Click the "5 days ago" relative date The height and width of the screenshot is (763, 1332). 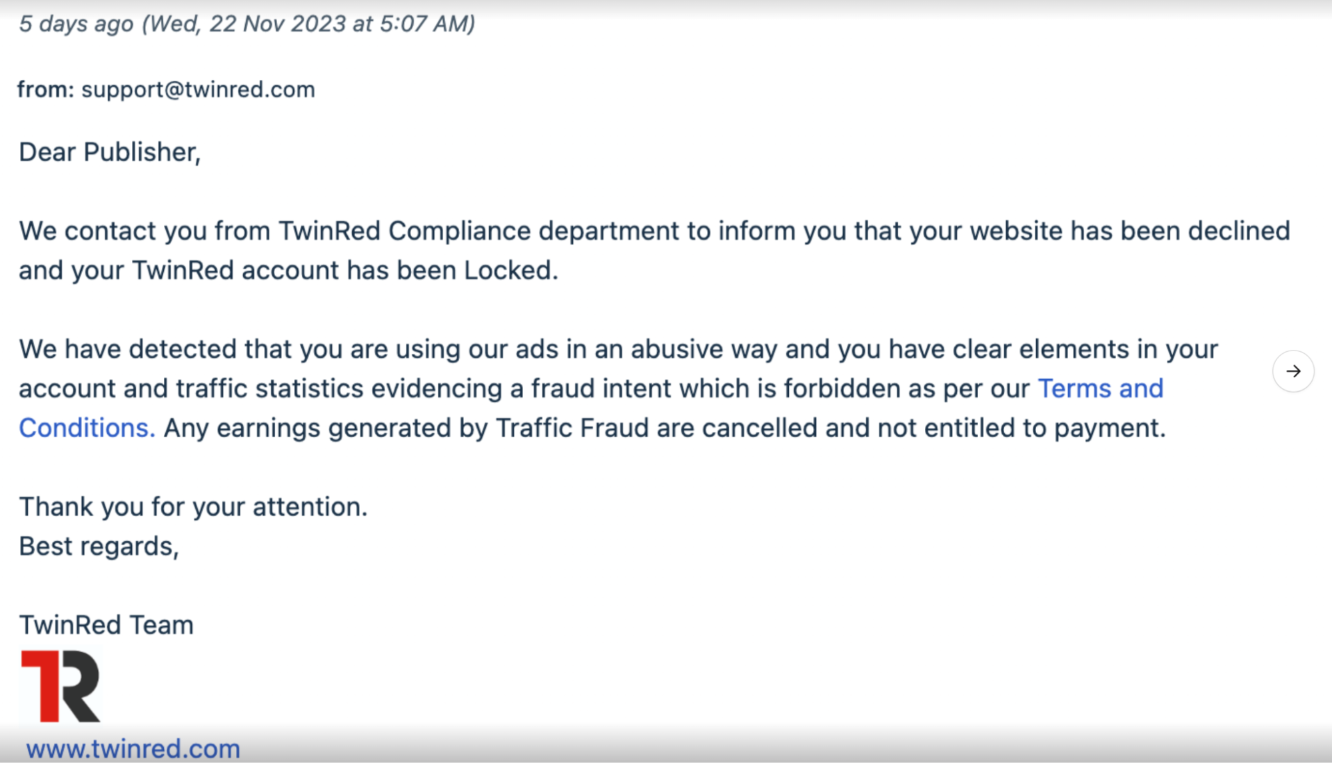point(76,24)
